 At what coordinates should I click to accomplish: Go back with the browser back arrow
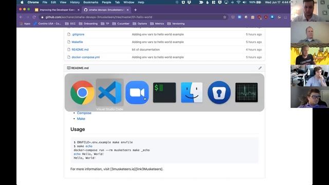[x=21, y=17]
